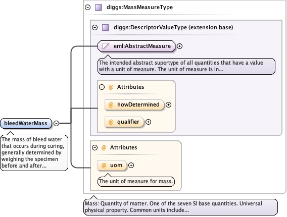Click the diggs:MassMeasureType purple type icon
The width and height of the screenshot is (287, 217).
click(99, 7)
